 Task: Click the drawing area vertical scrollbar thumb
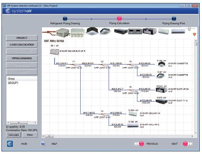pos(196,44)
